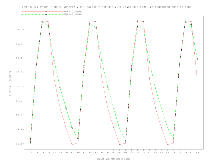Select the chart title starting STAT=SL1L2

pyautogui.click(x=107, y=7)
